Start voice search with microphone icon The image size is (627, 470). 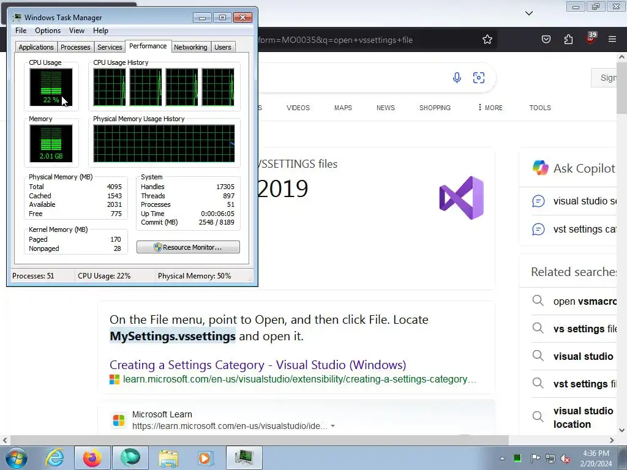coord(457,78)
